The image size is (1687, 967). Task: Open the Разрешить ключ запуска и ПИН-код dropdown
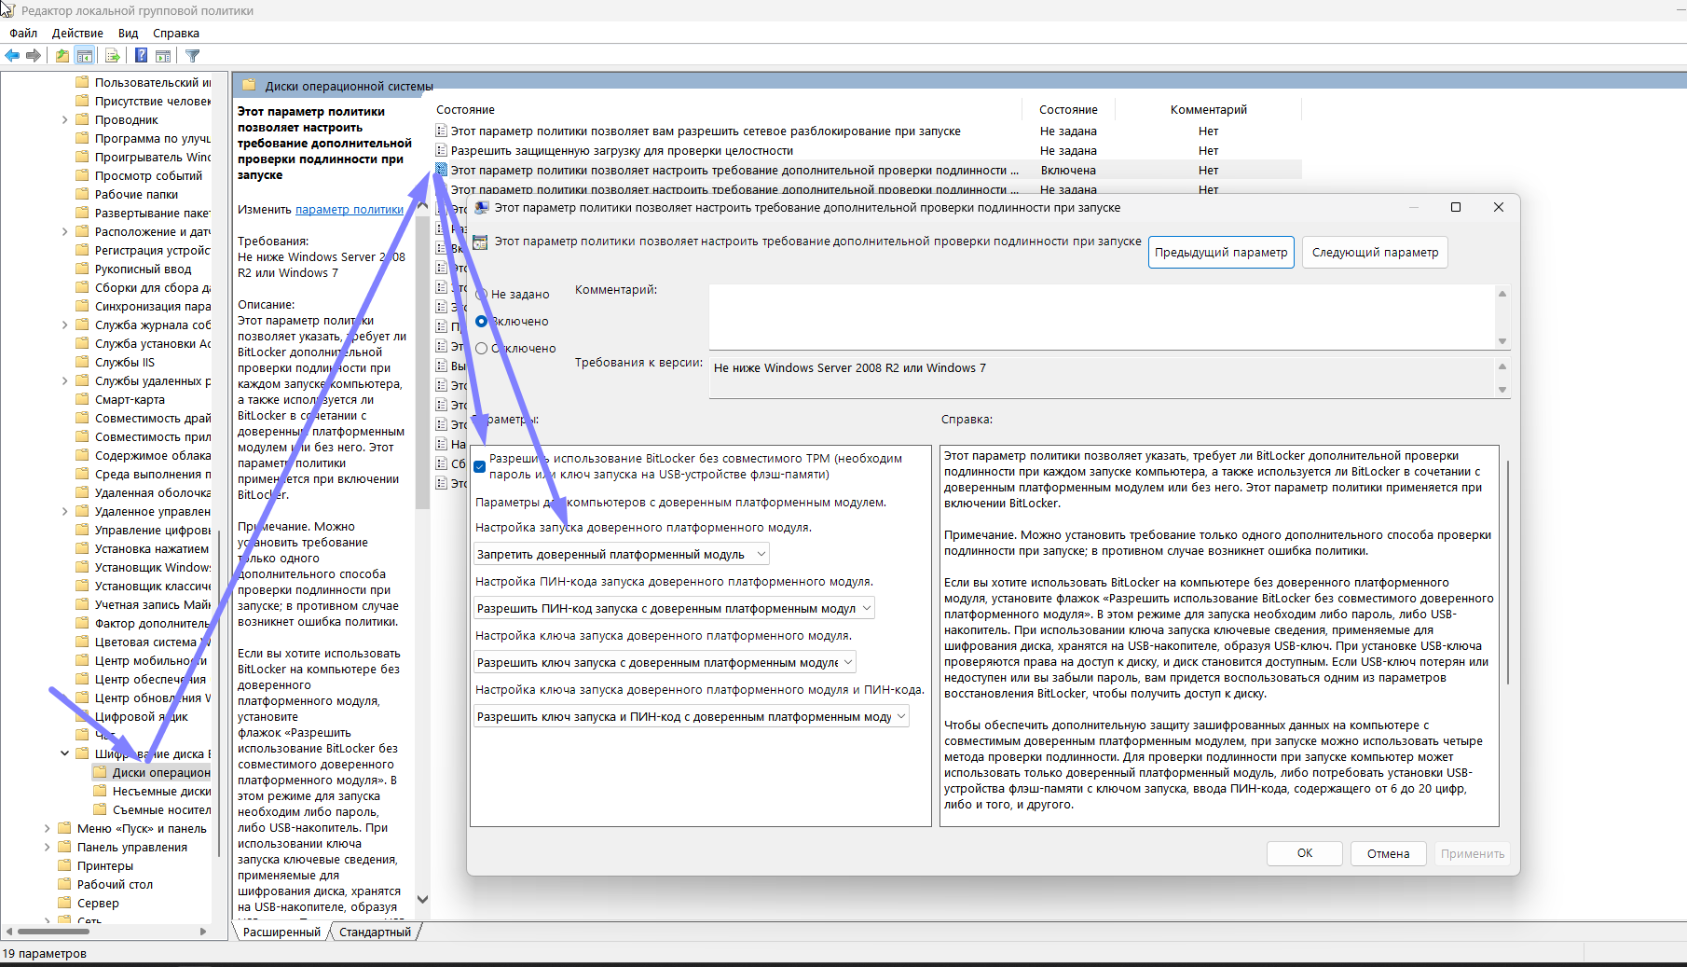[692, 716]
